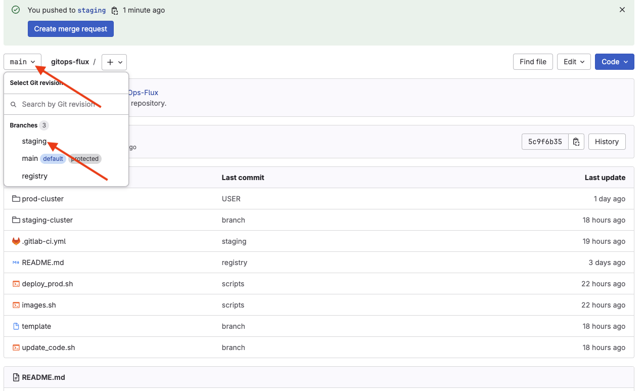This screenshot has width=644, height=391.
Task: Open commit History
Action: (x=607, y=142)
